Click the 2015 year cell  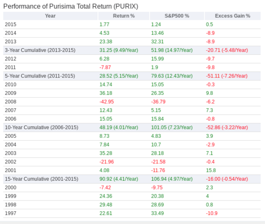pyautogui.click(x=10, y=24)
